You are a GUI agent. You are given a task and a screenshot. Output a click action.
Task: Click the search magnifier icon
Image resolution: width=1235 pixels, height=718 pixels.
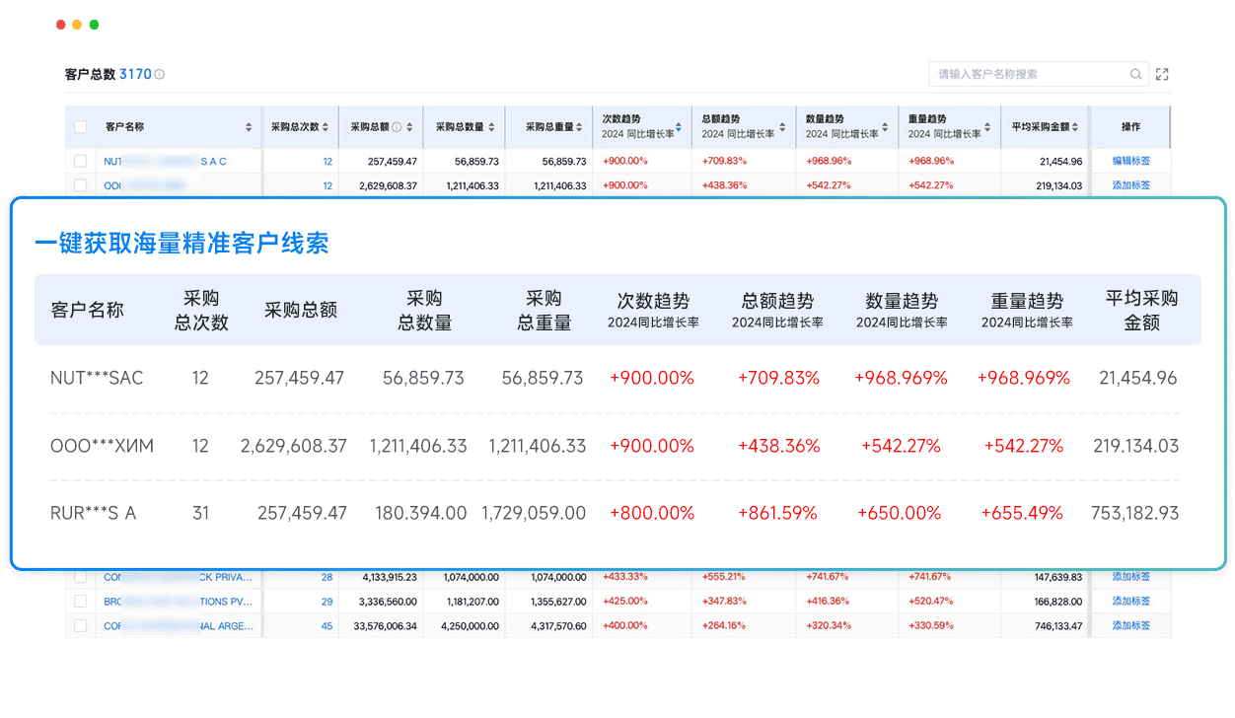coord(1135,74)
